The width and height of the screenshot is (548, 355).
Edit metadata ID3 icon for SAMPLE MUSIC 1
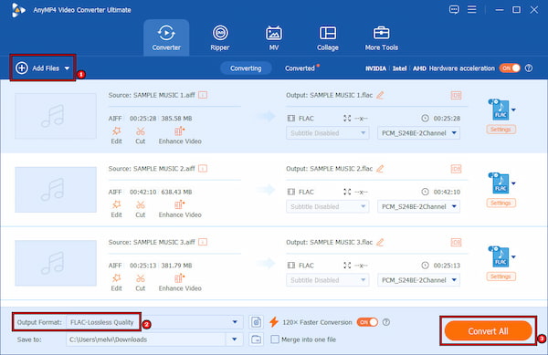[456, 95]
